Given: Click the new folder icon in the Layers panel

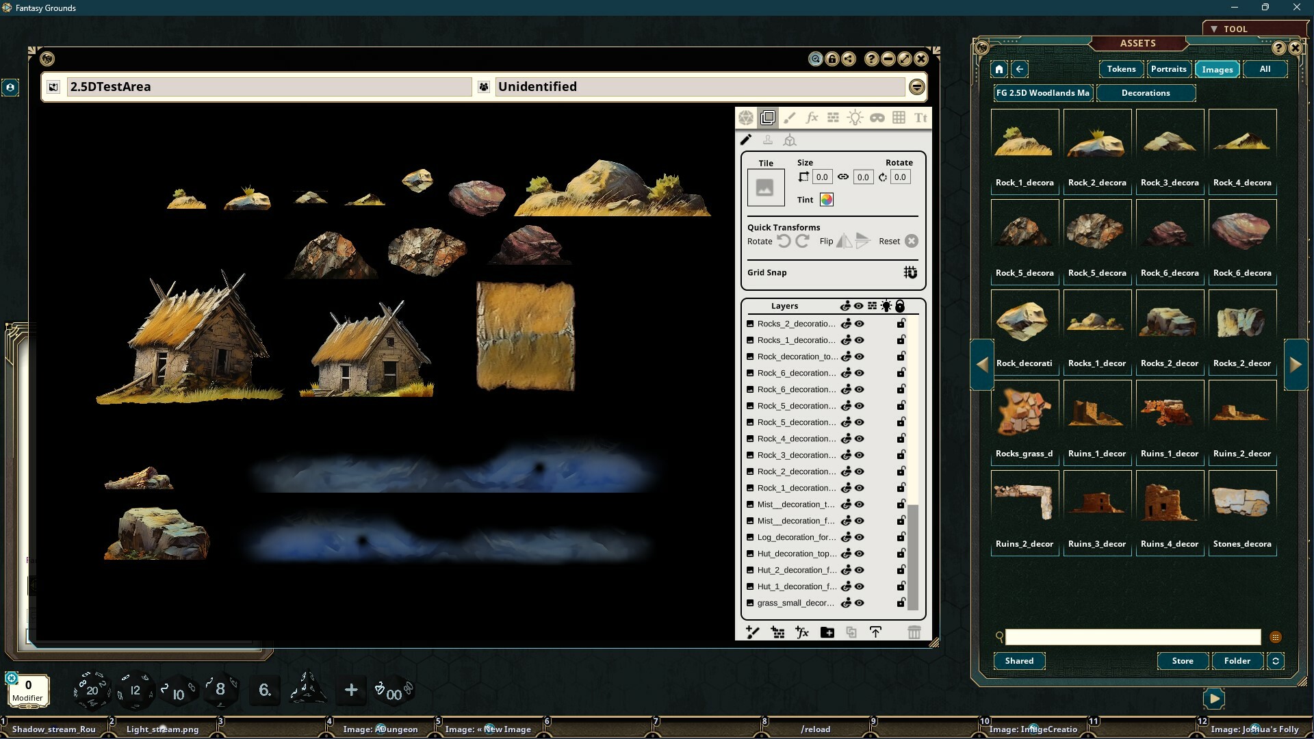Looking at the screenshot, I should point(826,632).
